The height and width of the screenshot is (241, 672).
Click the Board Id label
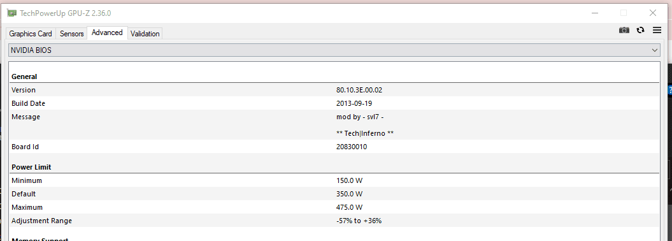25,147
